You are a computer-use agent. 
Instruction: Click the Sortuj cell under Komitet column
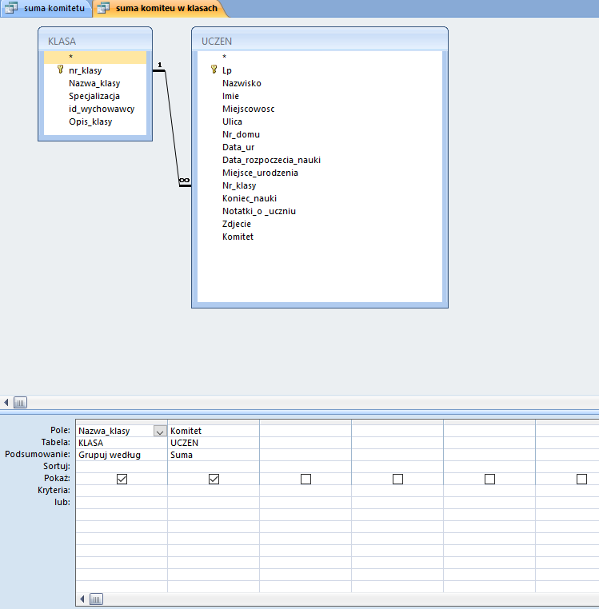click(213, 466)
